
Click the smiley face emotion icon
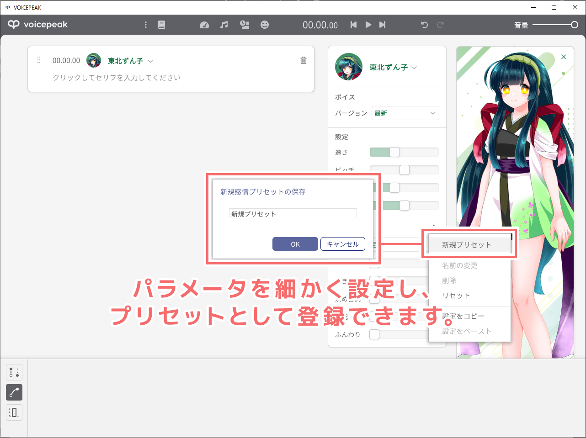click(x=265, y=25)
